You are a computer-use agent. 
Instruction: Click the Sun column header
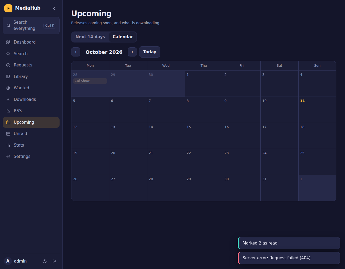point(317,66)
